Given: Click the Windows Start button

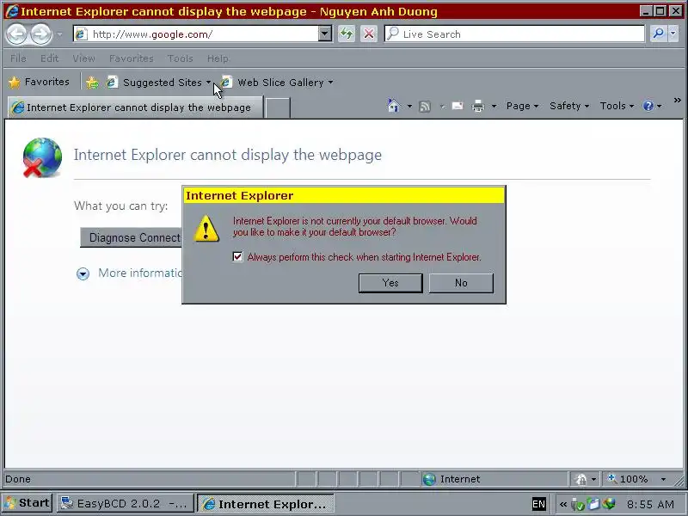Looking at the screenshot, I should pos(27,503).
